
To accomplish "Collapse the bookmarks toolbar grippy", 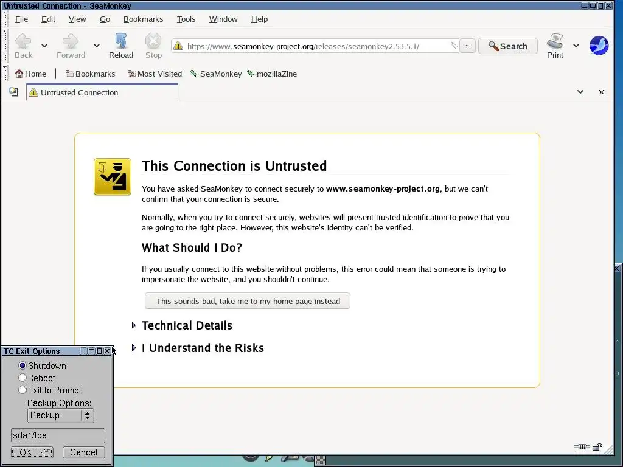I will [5, 74].
